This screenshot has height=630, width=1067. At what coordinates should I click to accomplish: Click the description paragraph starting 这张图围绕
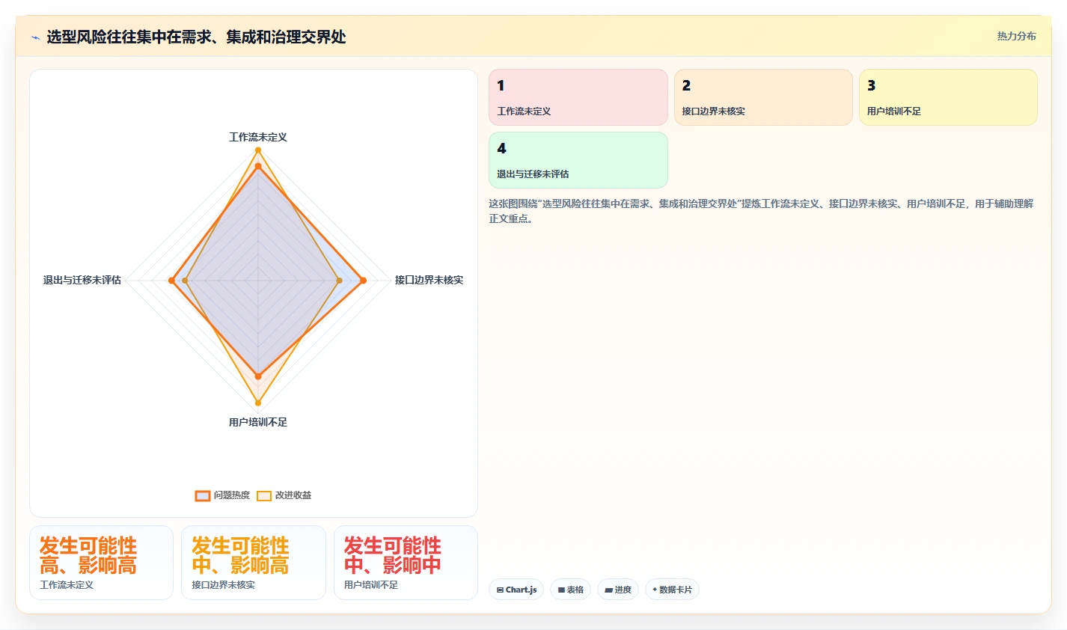pos(761,211)
